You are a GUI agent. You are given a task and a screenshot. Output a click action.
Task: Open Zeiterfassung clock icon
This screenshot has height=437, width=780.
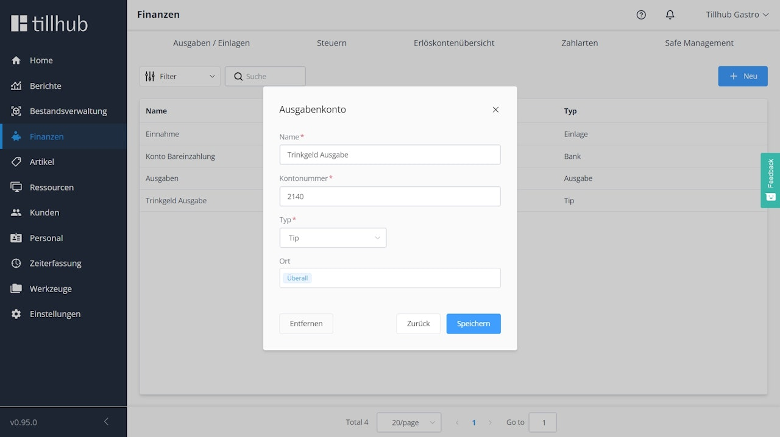[16, 264]
